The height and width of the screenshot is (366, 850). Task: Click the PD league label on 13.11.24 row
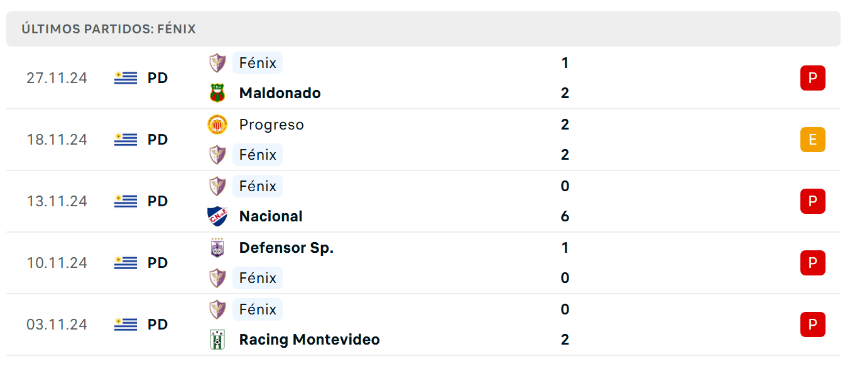pyautogui.click(x=158, y=201)
